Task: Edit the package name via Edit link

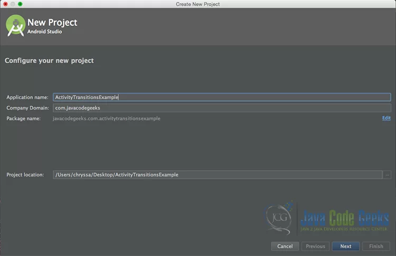Action: point(386,118)
